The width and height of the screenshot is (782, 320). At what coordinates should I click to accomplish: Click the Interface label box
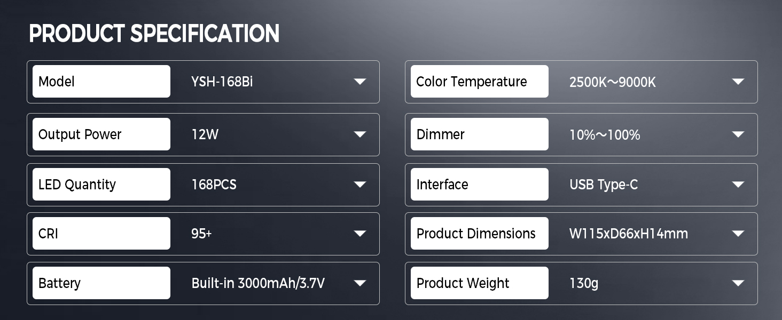pos(479,185)
